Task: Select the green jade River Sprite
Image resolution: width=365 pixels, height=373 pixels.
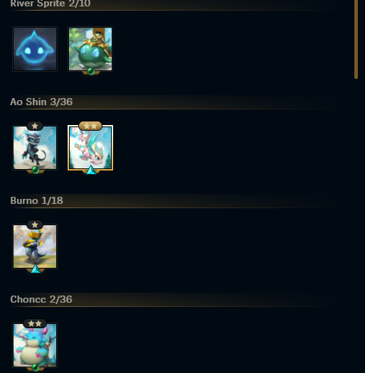Action: click(x=90, y=49)
